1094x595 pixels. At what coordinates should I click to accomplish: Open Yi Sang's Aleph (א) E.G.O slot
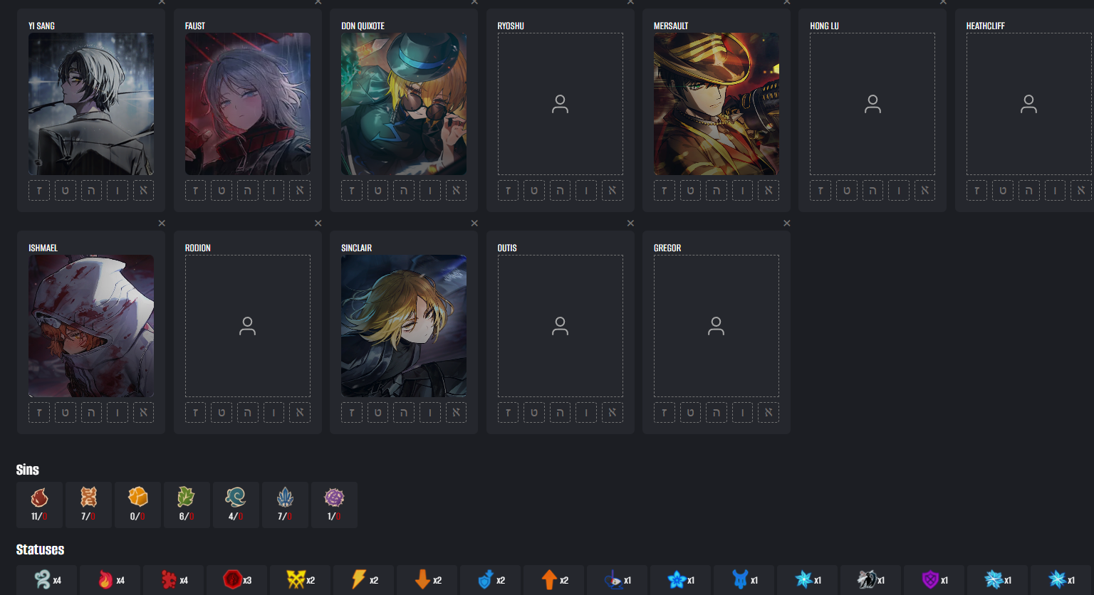click(x=143, y=191)
